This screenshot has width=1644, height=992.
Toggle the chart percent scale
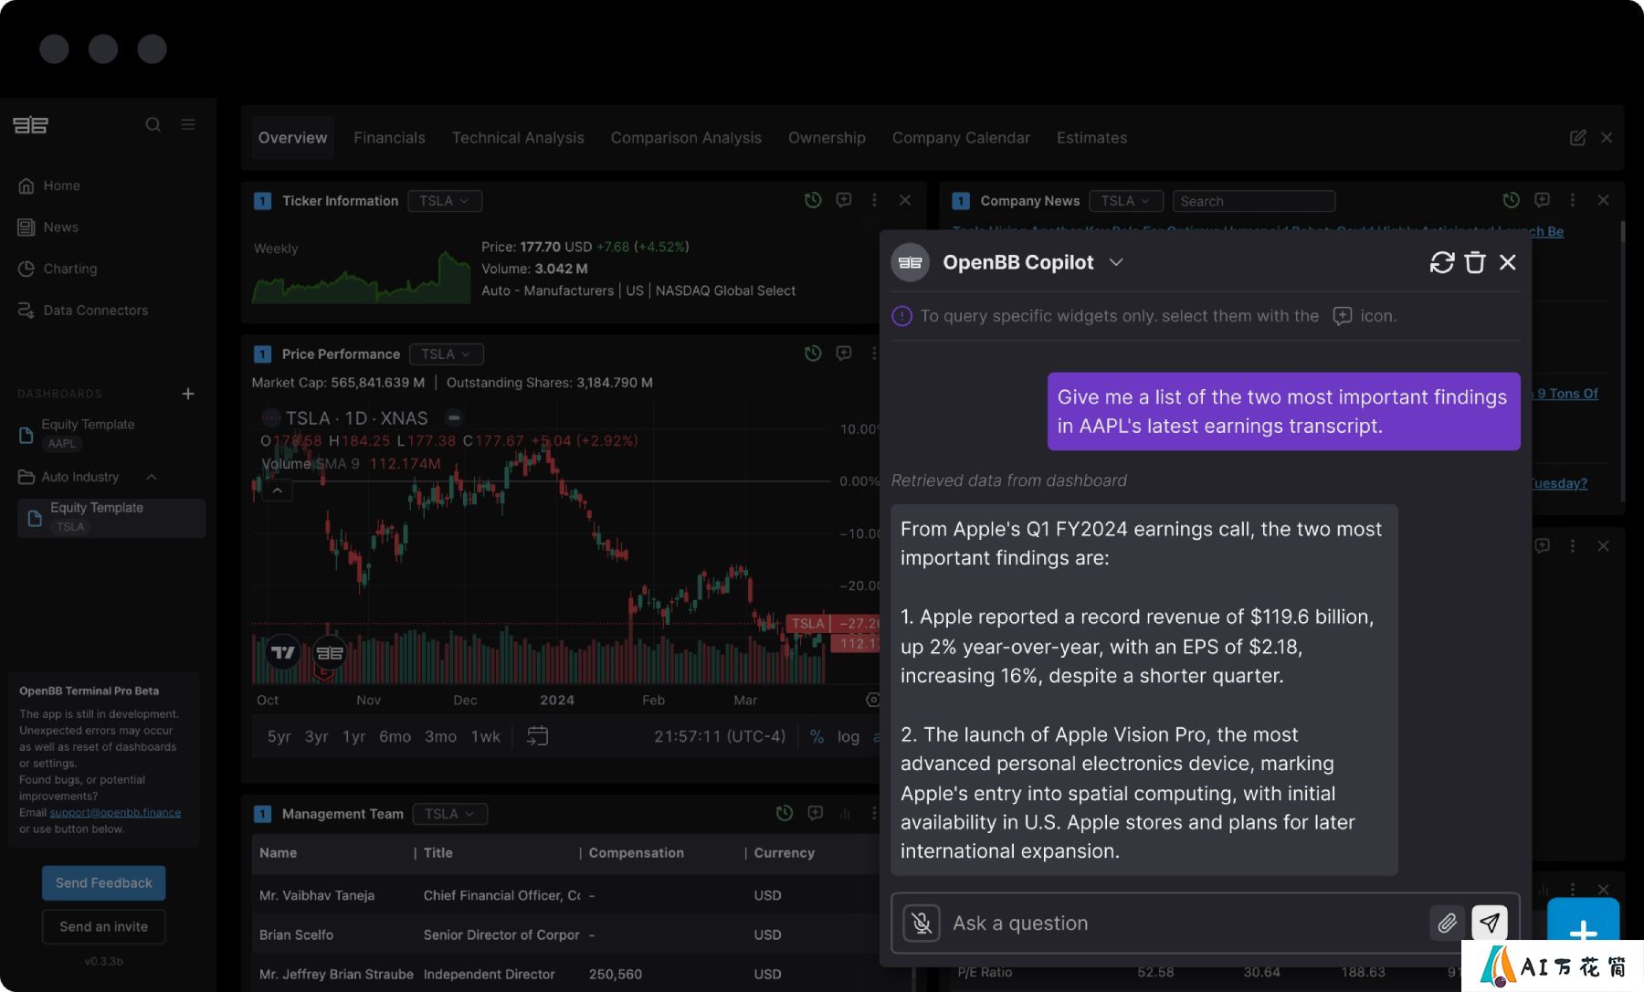(x=817, y=737)
